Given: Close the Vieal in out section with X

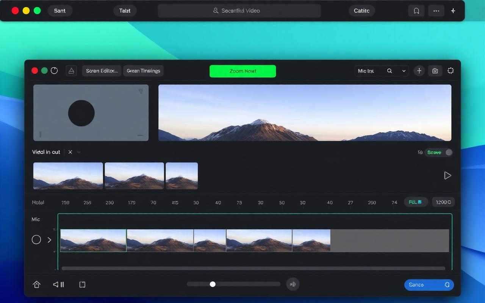Looking at the screenshot, I should pos(70,152).
